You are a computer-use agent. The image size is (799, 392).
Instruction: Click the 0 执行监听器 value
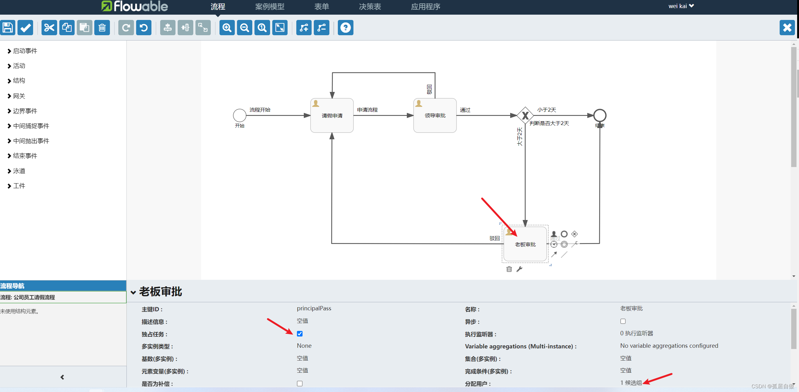(x=637, y=333)
